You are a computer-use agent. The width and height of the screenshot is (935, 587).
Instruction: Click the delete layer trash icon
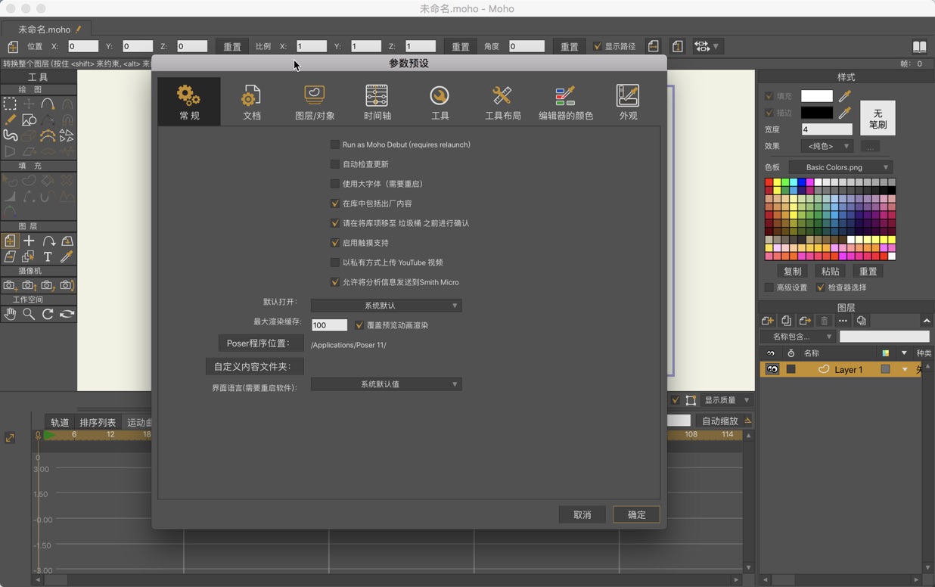pyautogui.click(x=825, y=321)
